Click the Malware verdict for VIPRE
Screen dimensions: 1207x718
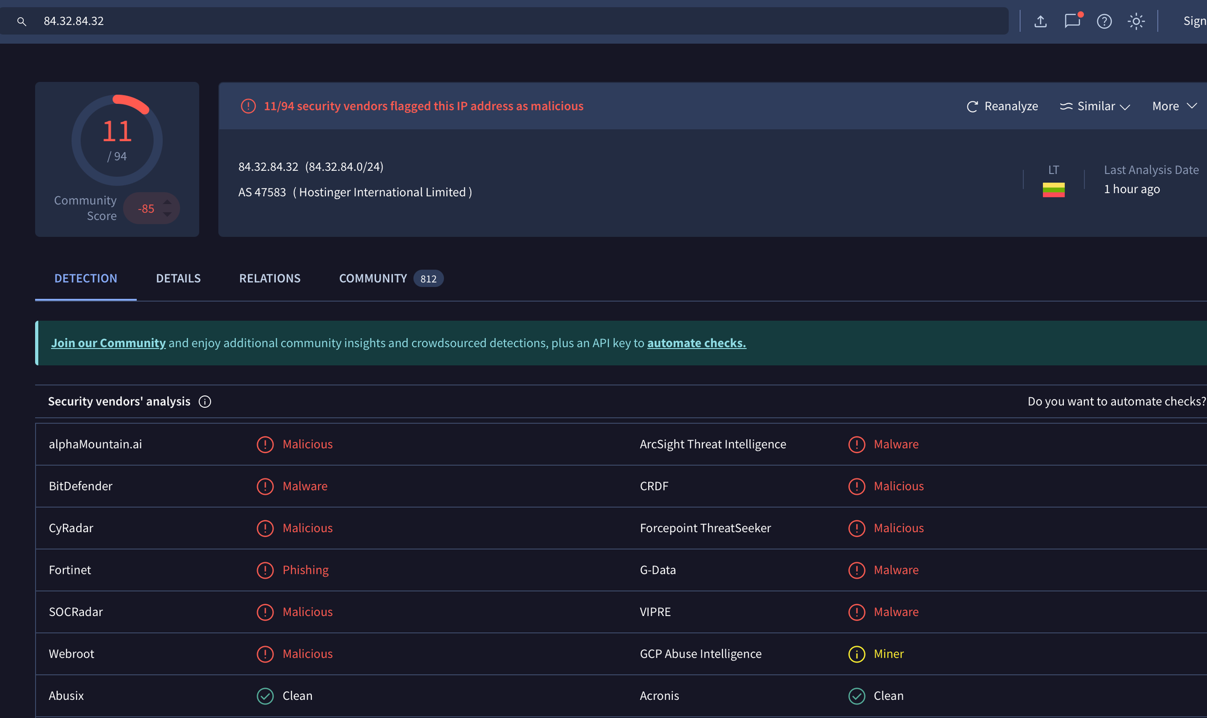tap(896, 612)
